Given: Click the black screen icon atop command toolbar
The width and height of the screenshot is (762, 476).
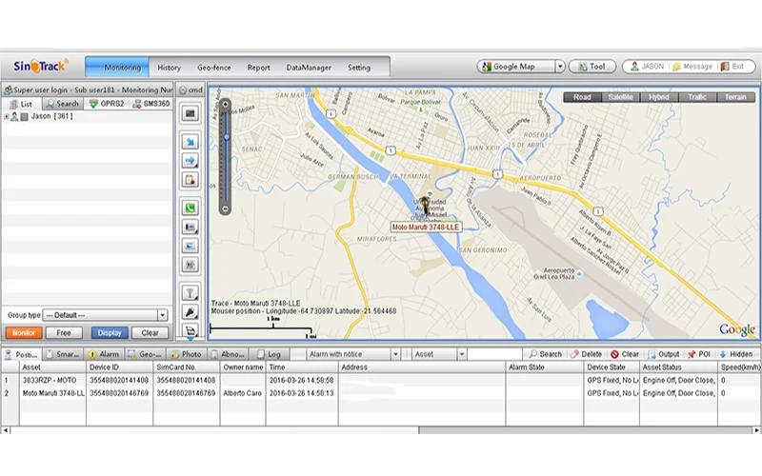Looking at the screenshot, I should pos(190,113).
